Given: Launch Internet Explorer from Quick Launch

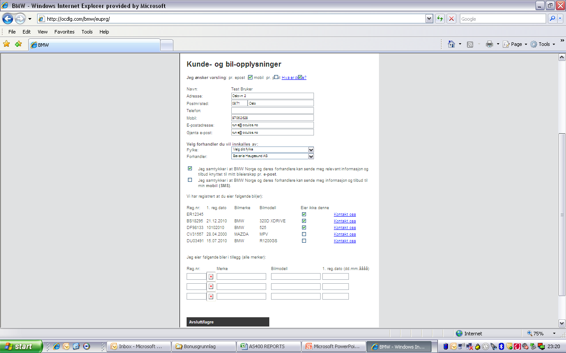Looking at the screenshot, I should click(57, 346).
